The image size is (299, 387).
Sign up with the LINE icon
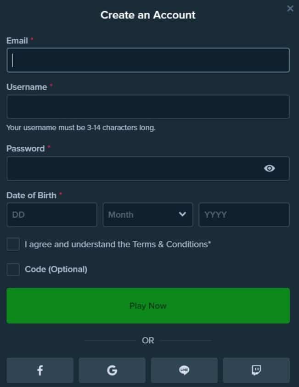tap(184, 370)
